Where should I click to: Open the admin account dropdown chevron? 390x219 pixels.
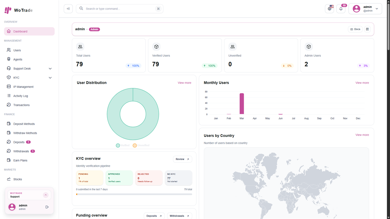point(377,9)
